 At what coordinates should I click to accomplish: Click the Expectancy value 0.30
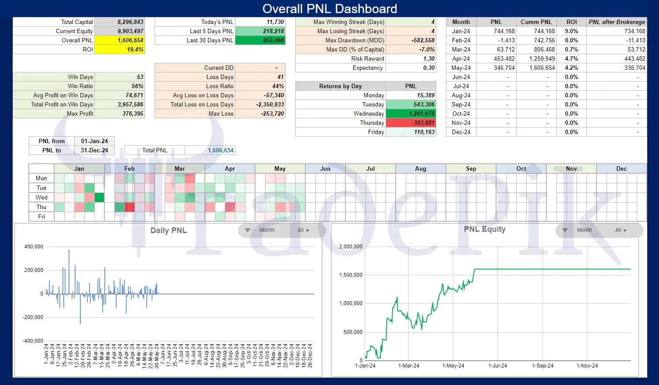coord(411,68)
